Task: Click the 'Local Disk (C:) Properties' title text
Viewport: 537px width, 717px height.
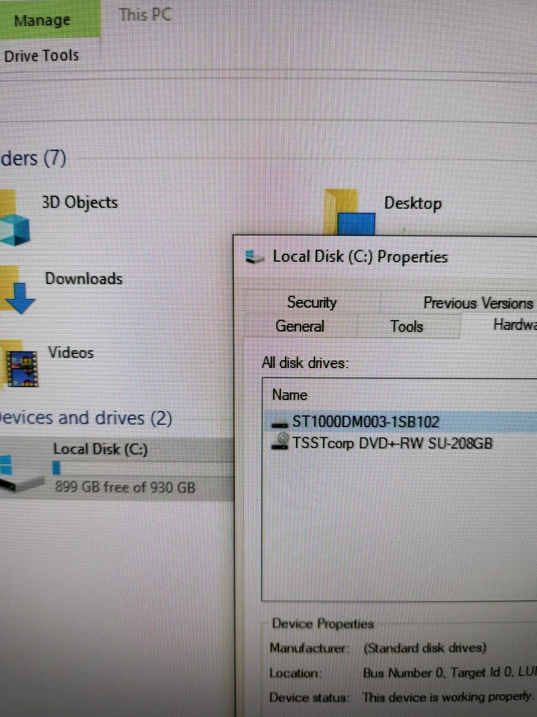Action: [x=360, y=257]
